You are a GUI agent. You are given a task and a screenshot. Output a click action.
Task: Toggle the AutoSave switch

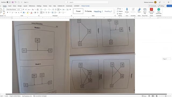point(8,2)
